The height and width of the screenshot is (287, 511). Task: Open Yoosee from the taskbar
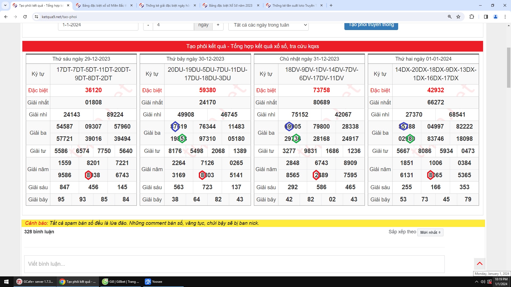[154, 282]
